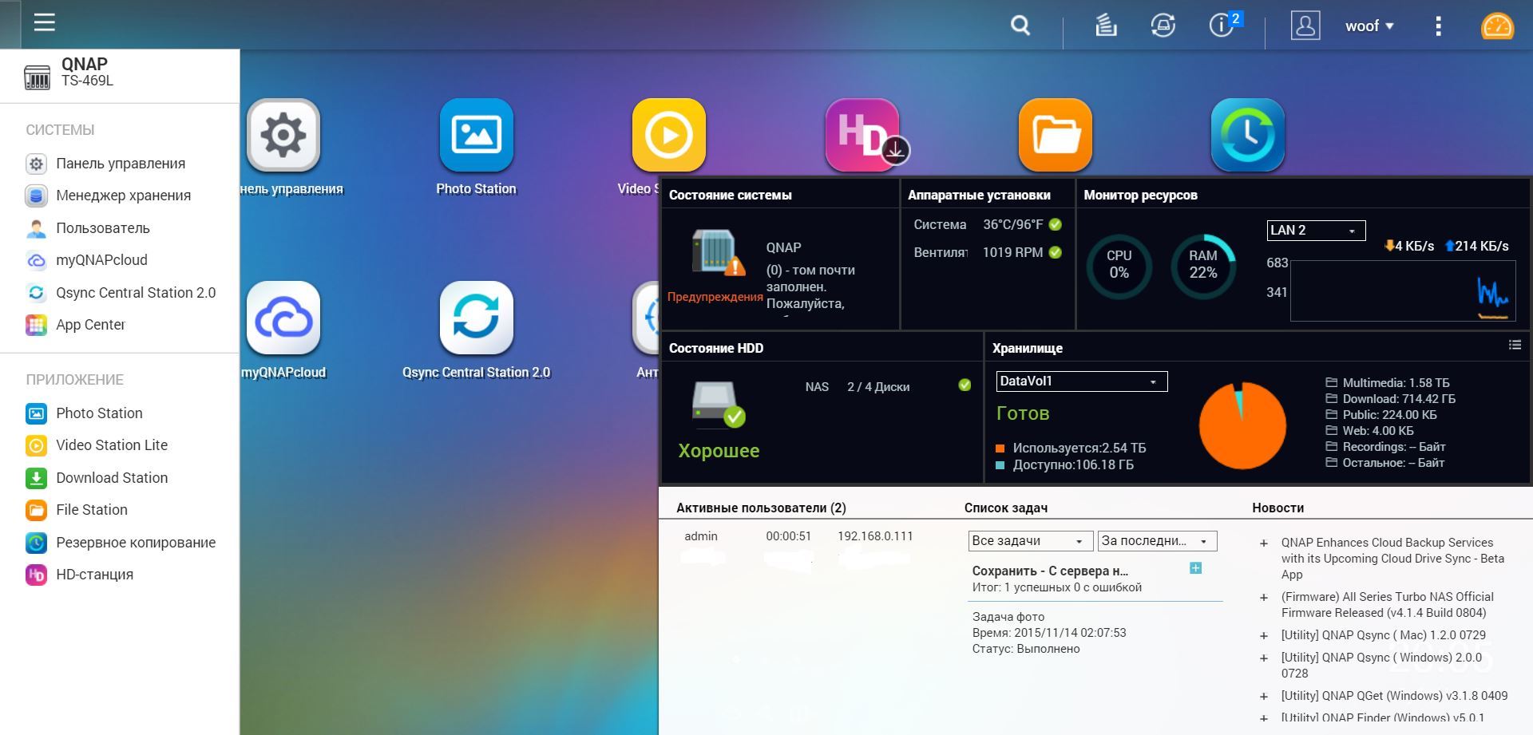Open the desktop Control Panel gear icon
The image size is (1533, 735).
click(283, 135)
